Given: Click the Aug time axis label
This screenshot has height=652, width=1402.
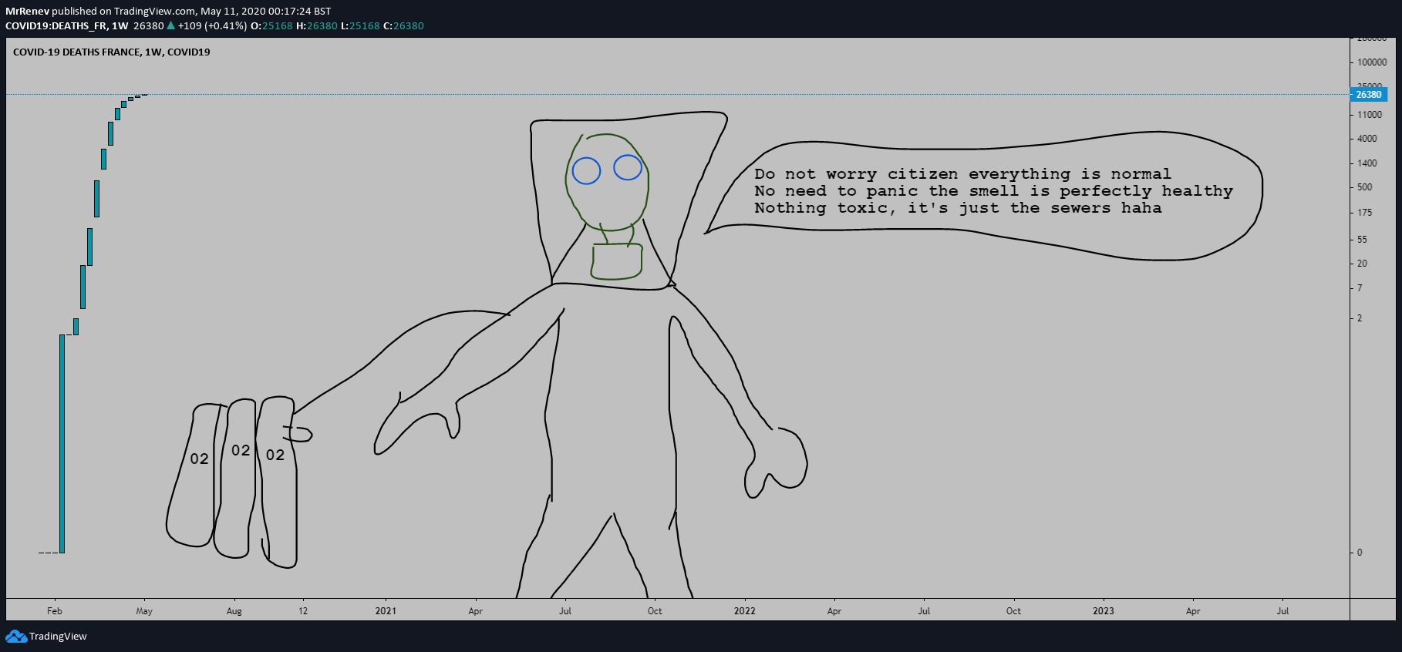Looking at the screenshot, I should pyautogui.click(x=234, y=611).
